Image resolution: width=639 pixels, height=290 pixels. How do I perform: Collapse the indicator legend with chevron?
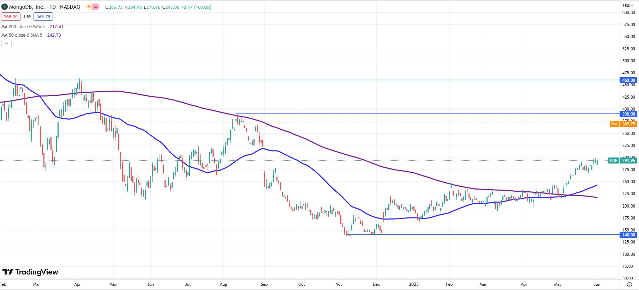[x=6, y=44]
